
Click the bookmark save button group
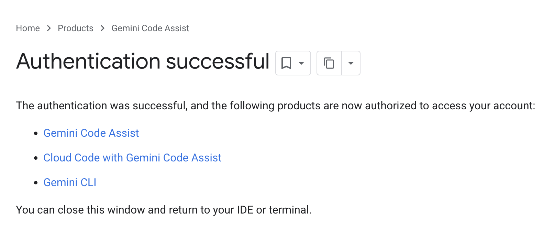coord(293,63)
